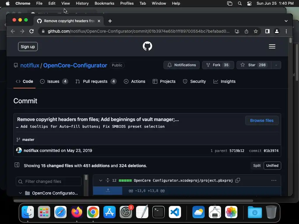Image resolution: width=299 pixels, height=224 pixels.
Task: Open the Security tab
Action: [194, 81]
